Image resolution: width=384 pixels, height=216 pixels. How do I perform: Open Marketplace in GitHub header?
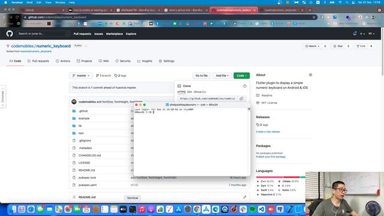click(115, 34)
